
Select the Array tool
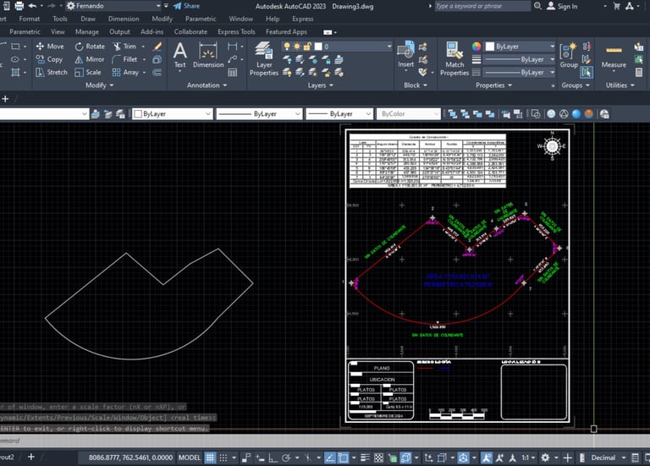pos(125,72)
